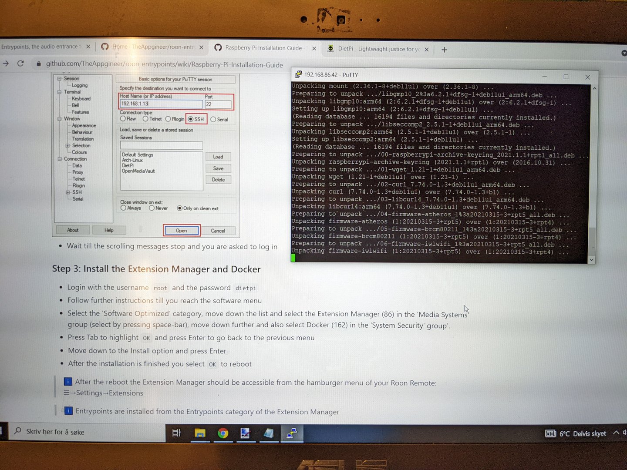Select Colours in the PuTTY category tree
The height and width of the screenshot is (470, 627).
pos(79,152)
